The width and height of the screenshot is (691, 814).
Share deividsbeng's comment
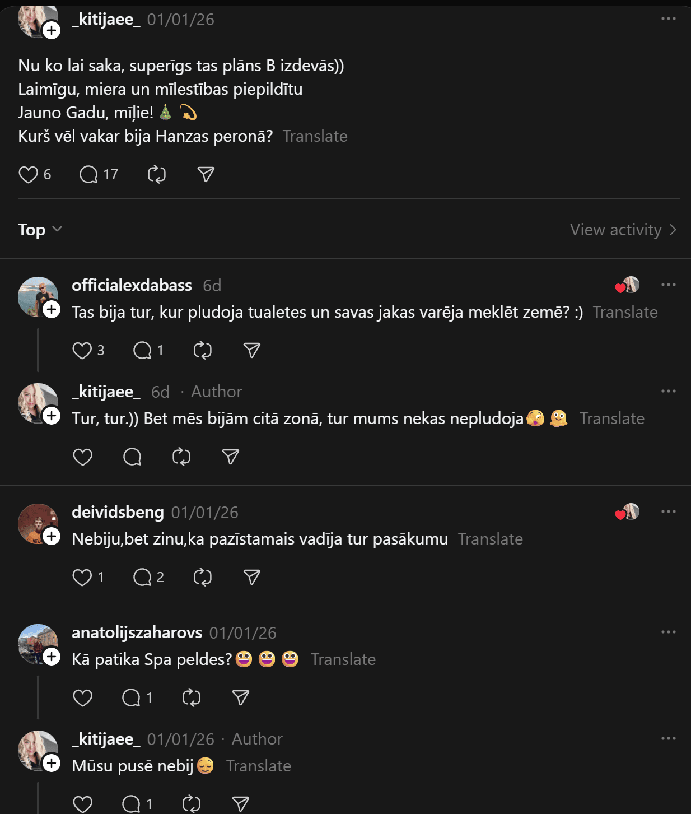(252, 577)
